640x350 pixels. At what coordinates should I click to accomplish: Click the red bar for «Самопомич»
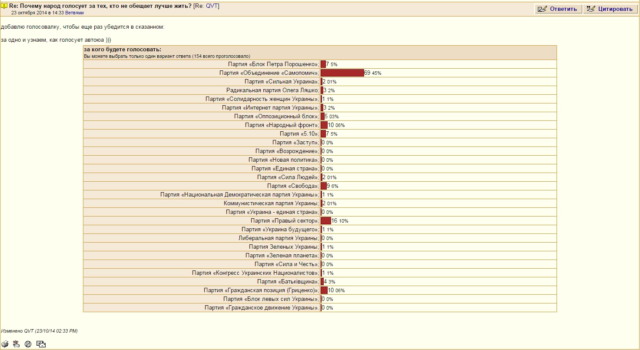click(342, 73)
